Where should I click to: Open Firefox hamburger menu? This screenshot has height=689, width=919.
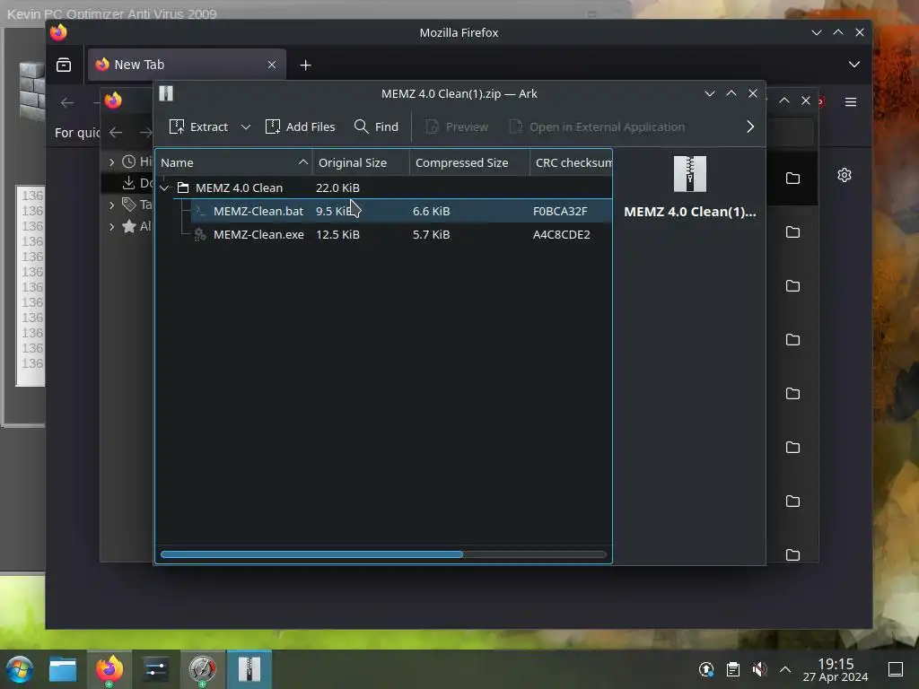pos(851,102)
